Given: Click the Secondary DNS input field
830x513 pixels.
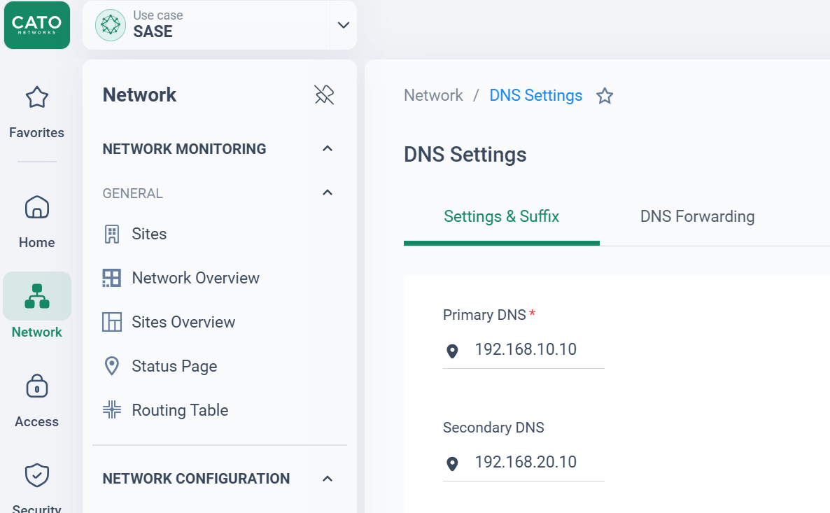Looking at the screenshot, I should [x=523, y=462].
